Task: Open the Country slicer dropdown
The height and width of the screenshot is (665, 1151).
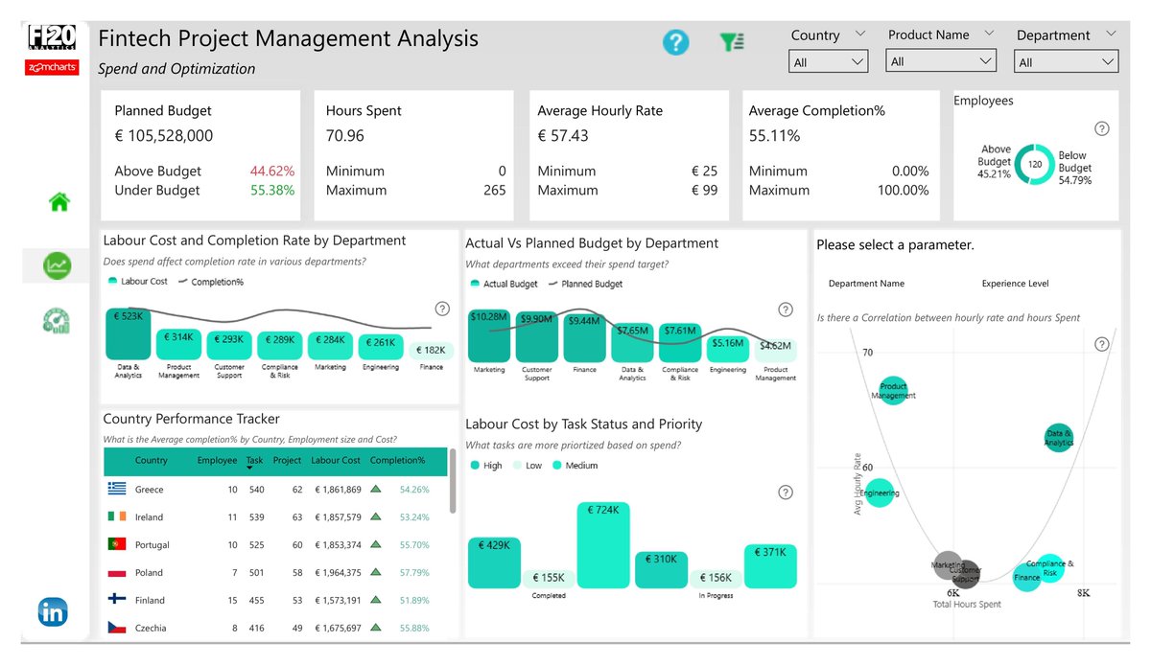Action: coord(828,60)
